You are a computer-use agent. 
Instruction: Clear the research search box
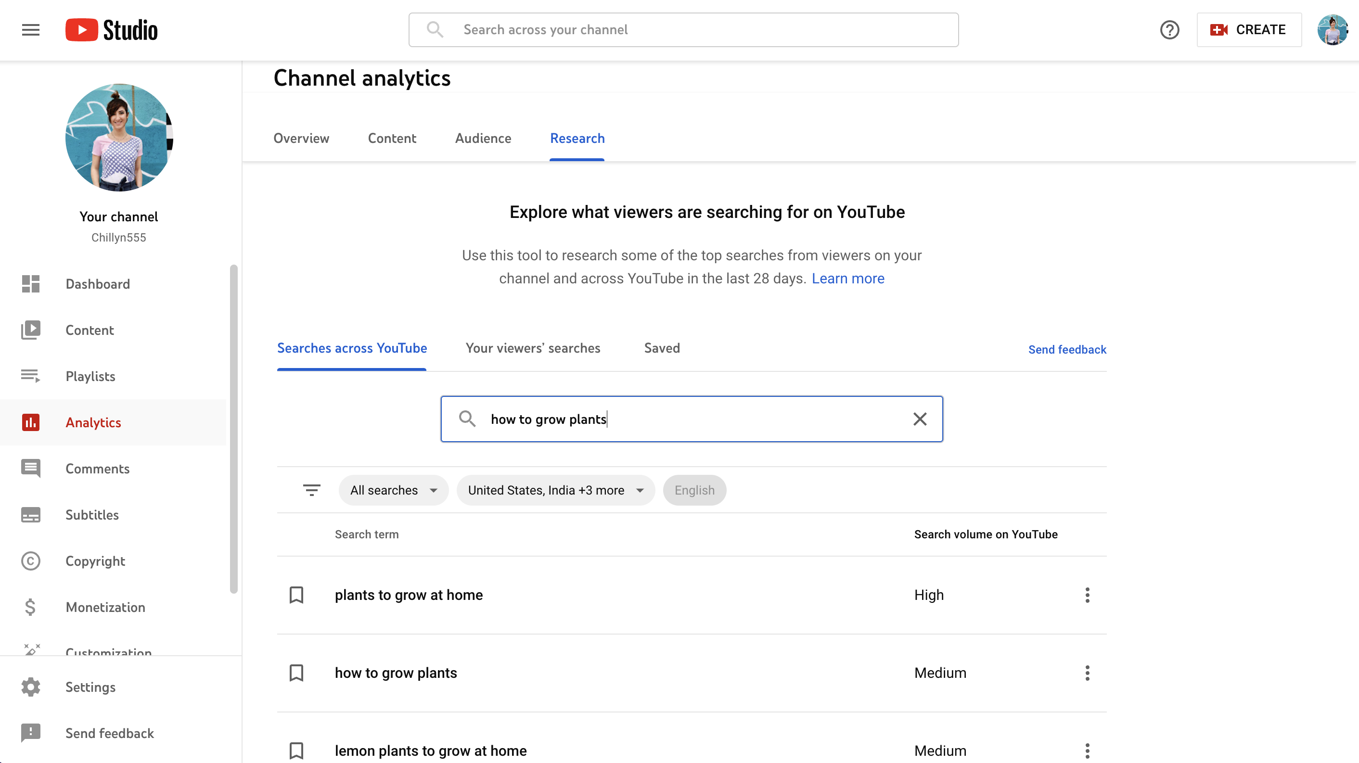pos(920,419)
